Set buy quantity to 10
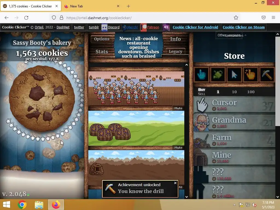The image size is (280, 210). (x=234, y=92)
